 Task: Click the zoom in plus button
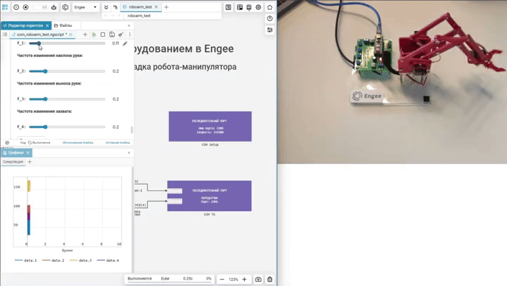point(244,279)
